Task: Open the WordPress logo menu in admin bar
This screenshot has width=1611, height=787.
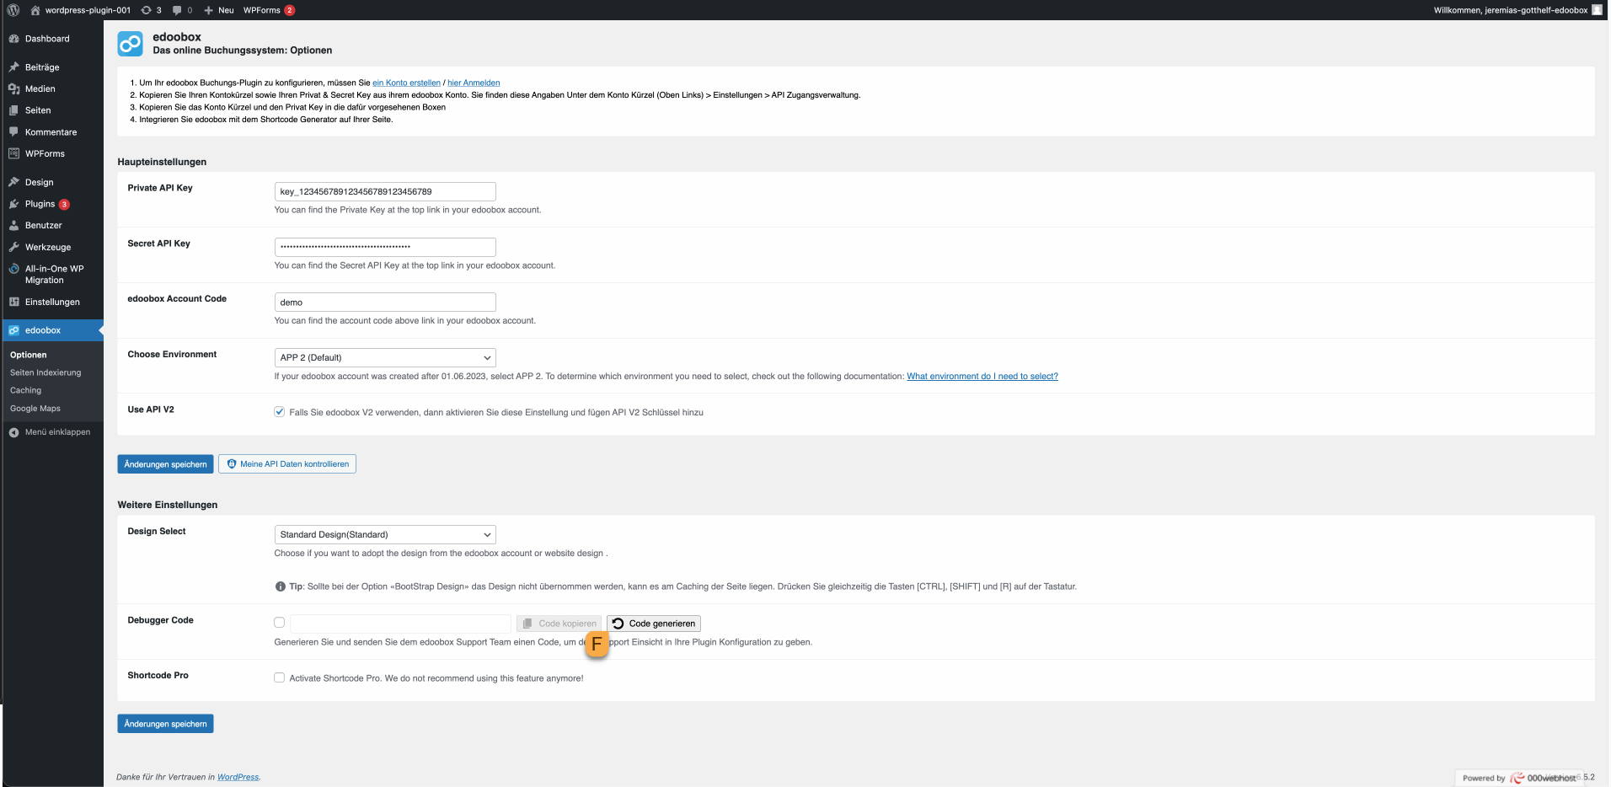Action: tap(13, 10)
